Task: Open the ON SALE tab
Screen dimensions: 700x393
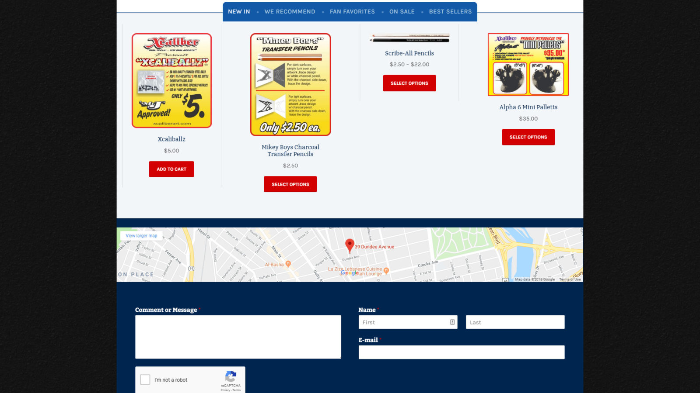Action: click(x=402, y=12)
